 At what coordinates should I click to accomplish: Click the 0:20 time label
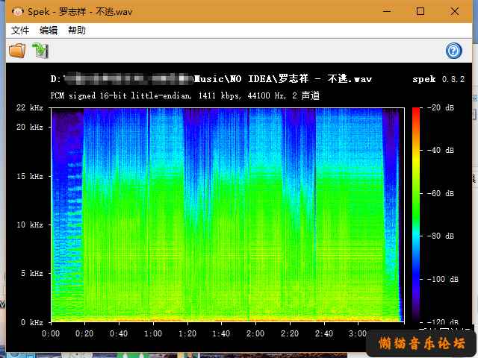[84, 333]
